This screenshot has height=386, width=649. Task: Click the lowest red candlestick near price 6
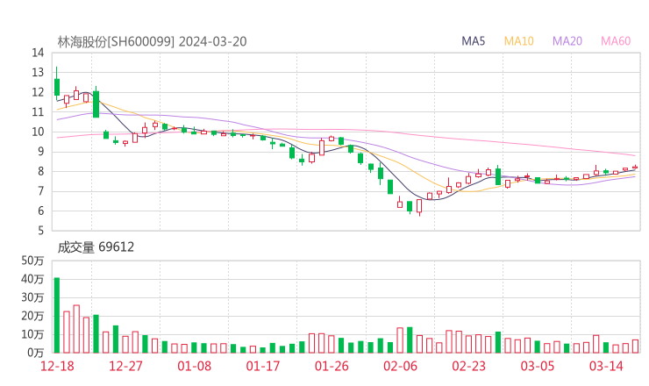[x=419, y=206]
